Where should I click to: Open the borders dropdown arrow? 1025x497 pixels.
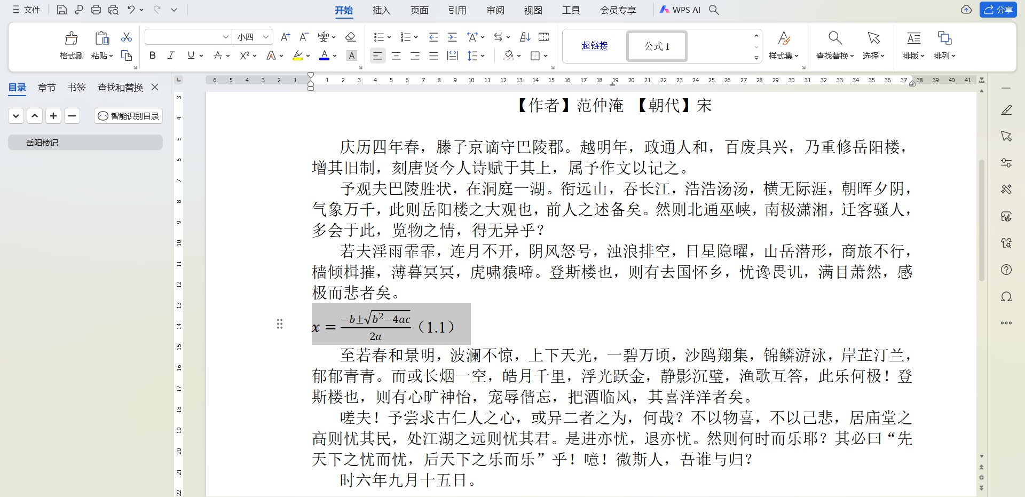[546, 56]
